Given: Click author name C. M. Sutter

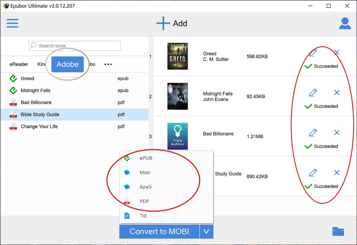Looking at the screenshot, I should click(216, 59).
